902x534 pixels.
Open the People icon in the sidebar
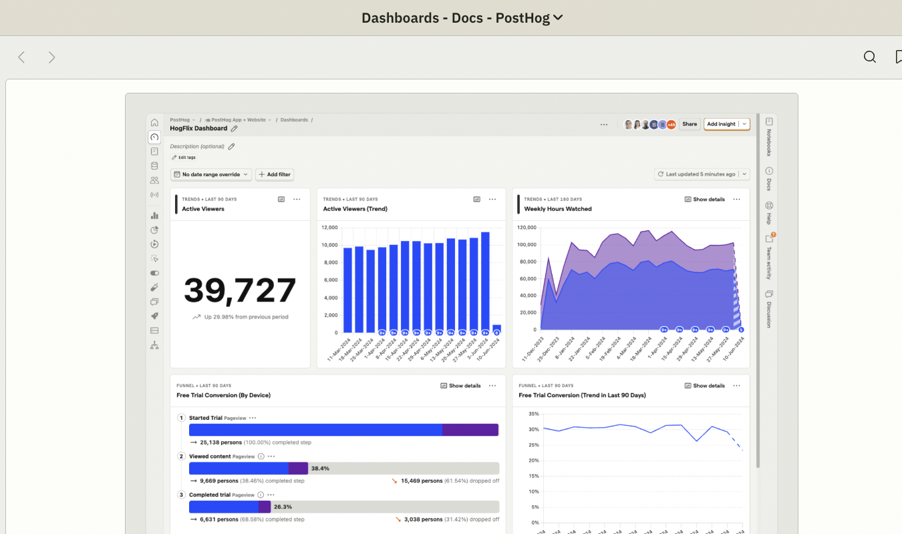154,180
